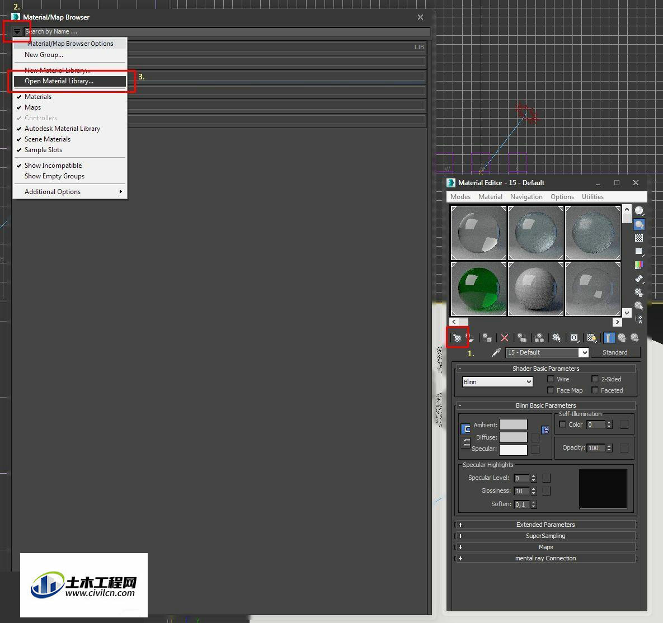The height and width of the screenshot is (623, 663).
Task: Enable the Face Map checkbox
Action: click(x=551, y=390)
